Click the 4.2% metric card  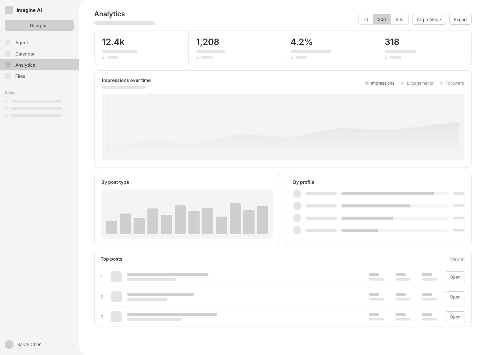click(330, 47)
